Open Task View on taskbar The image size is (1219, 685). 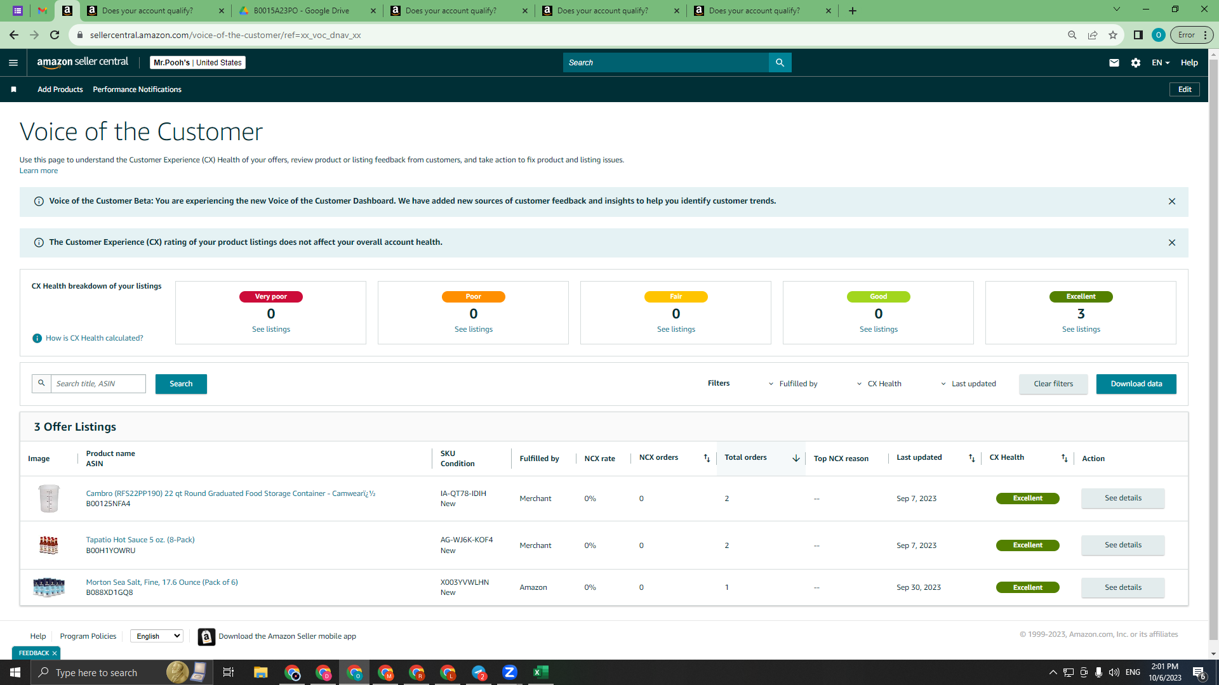[x=229, y=672]
